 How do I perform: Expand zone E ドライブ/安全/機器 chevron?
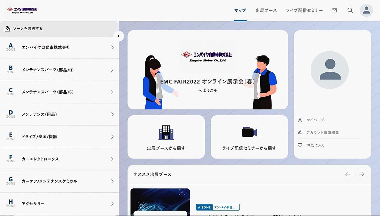[x=112, y=137]
